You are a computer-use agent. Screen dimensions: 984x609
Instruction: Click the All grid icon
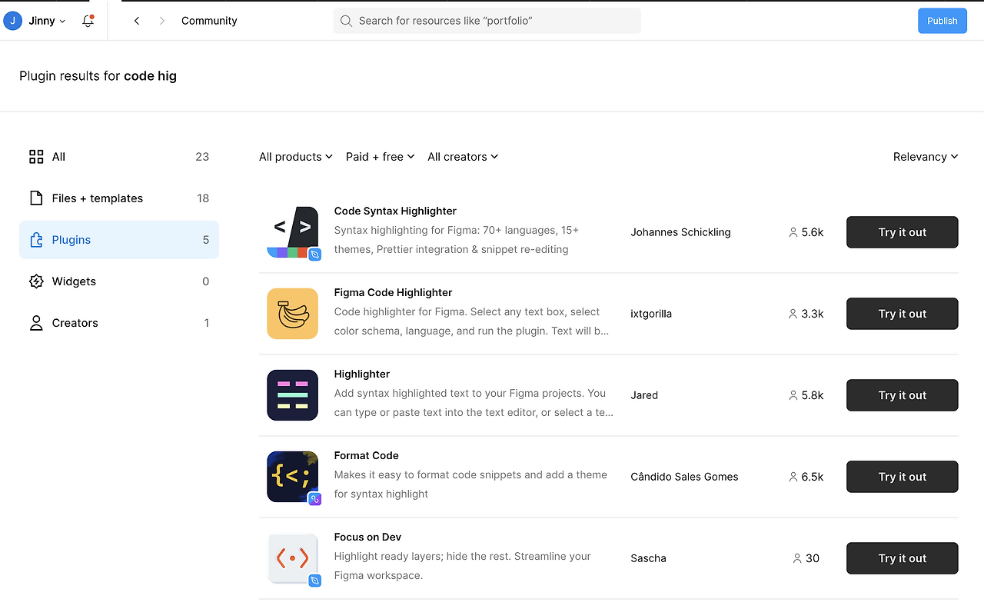[x=36, y=157]
